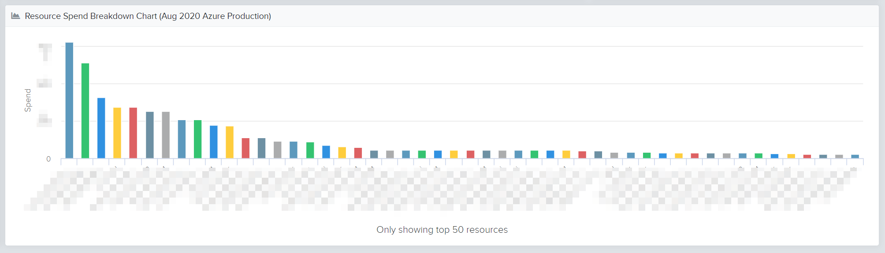
Task: Click the second green bar, ninth in order
Action: (x=197, y=139)
